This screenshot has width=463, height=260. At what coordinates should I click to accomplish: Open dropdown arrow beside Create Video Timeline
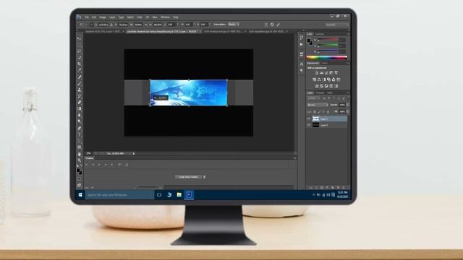click(x=204, y=177)
